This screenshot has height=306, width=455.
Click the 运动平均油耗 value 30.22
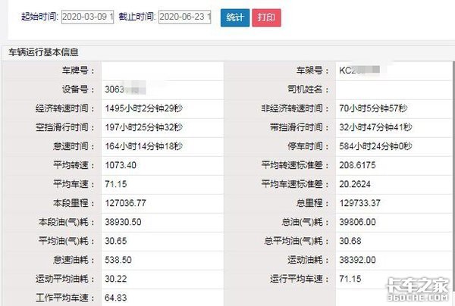pos(116,279)
